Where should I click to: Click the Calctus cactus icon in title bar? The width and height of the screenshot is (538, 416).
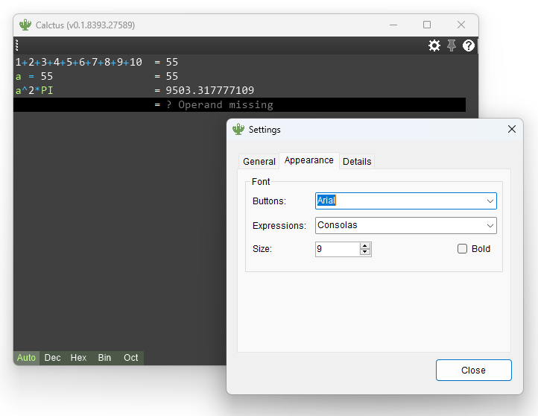(25, 25)
